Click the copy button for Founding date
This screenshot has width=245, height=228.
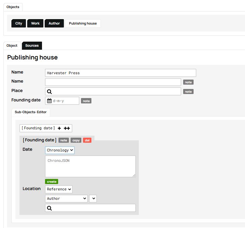tap(76, 140)
